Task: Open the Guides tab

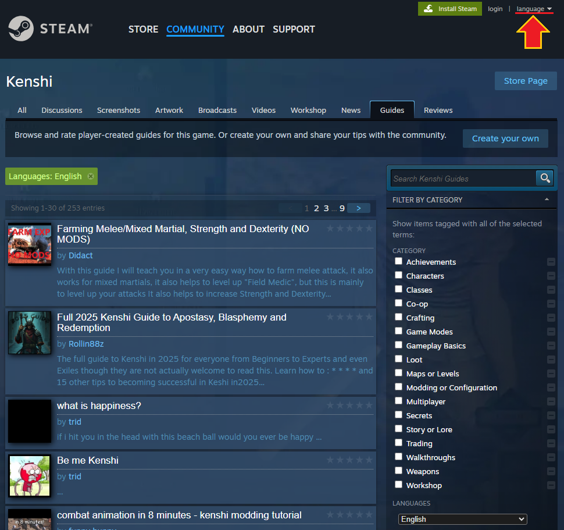Action: tap(392, 110)
